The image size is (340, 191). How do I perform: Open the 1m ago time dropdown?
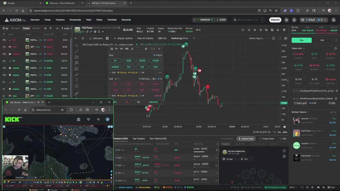(230, 159)
